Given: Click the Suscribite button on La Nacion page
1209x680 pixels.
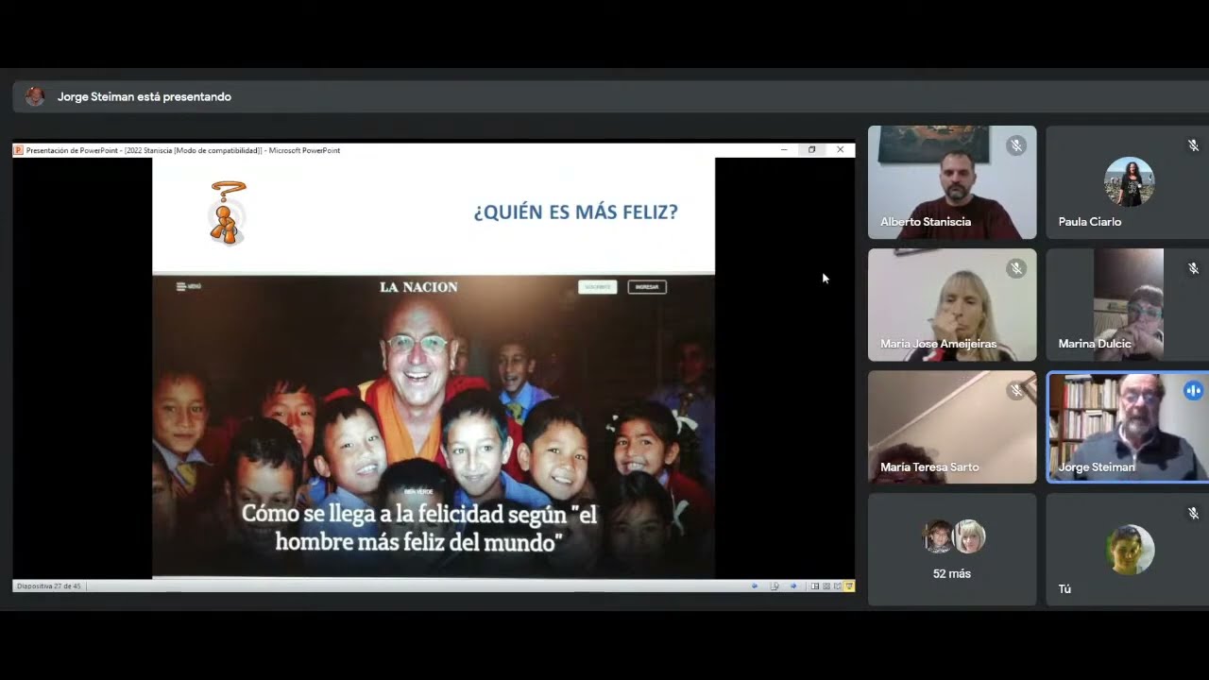Looking at the screenshot, I should click(598, 287).
